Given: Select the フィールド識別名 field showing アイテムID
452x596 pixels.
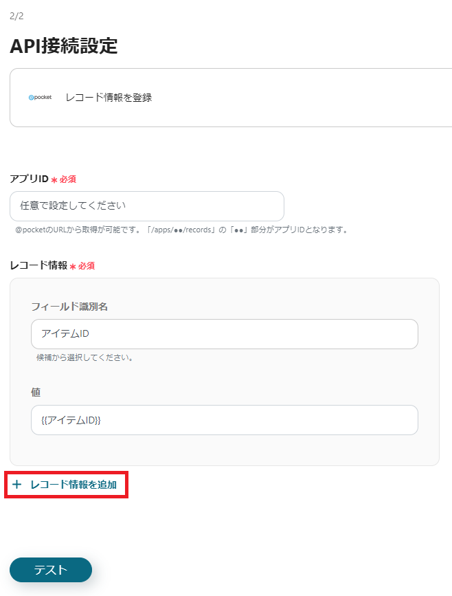Looking at the screenshot, I should (225, 334).
